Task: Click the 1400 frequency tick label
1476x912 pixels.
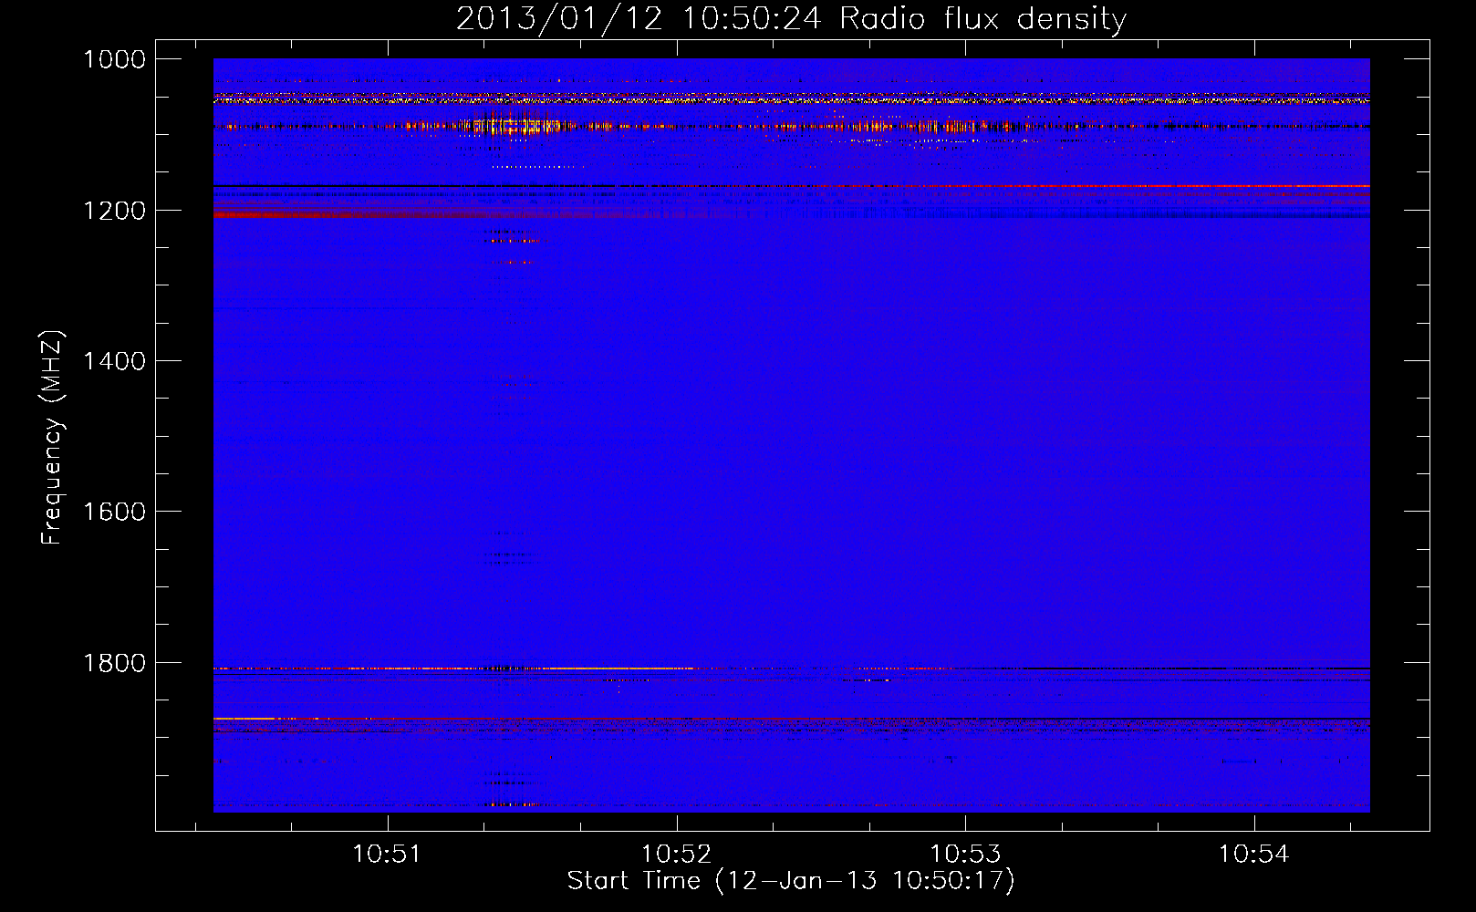Action: click(115, 361)
